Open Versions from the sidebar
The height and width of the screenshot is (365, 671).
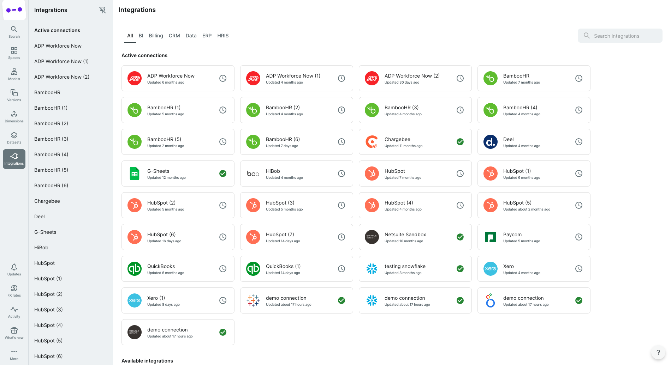click(x=14, y=96)
